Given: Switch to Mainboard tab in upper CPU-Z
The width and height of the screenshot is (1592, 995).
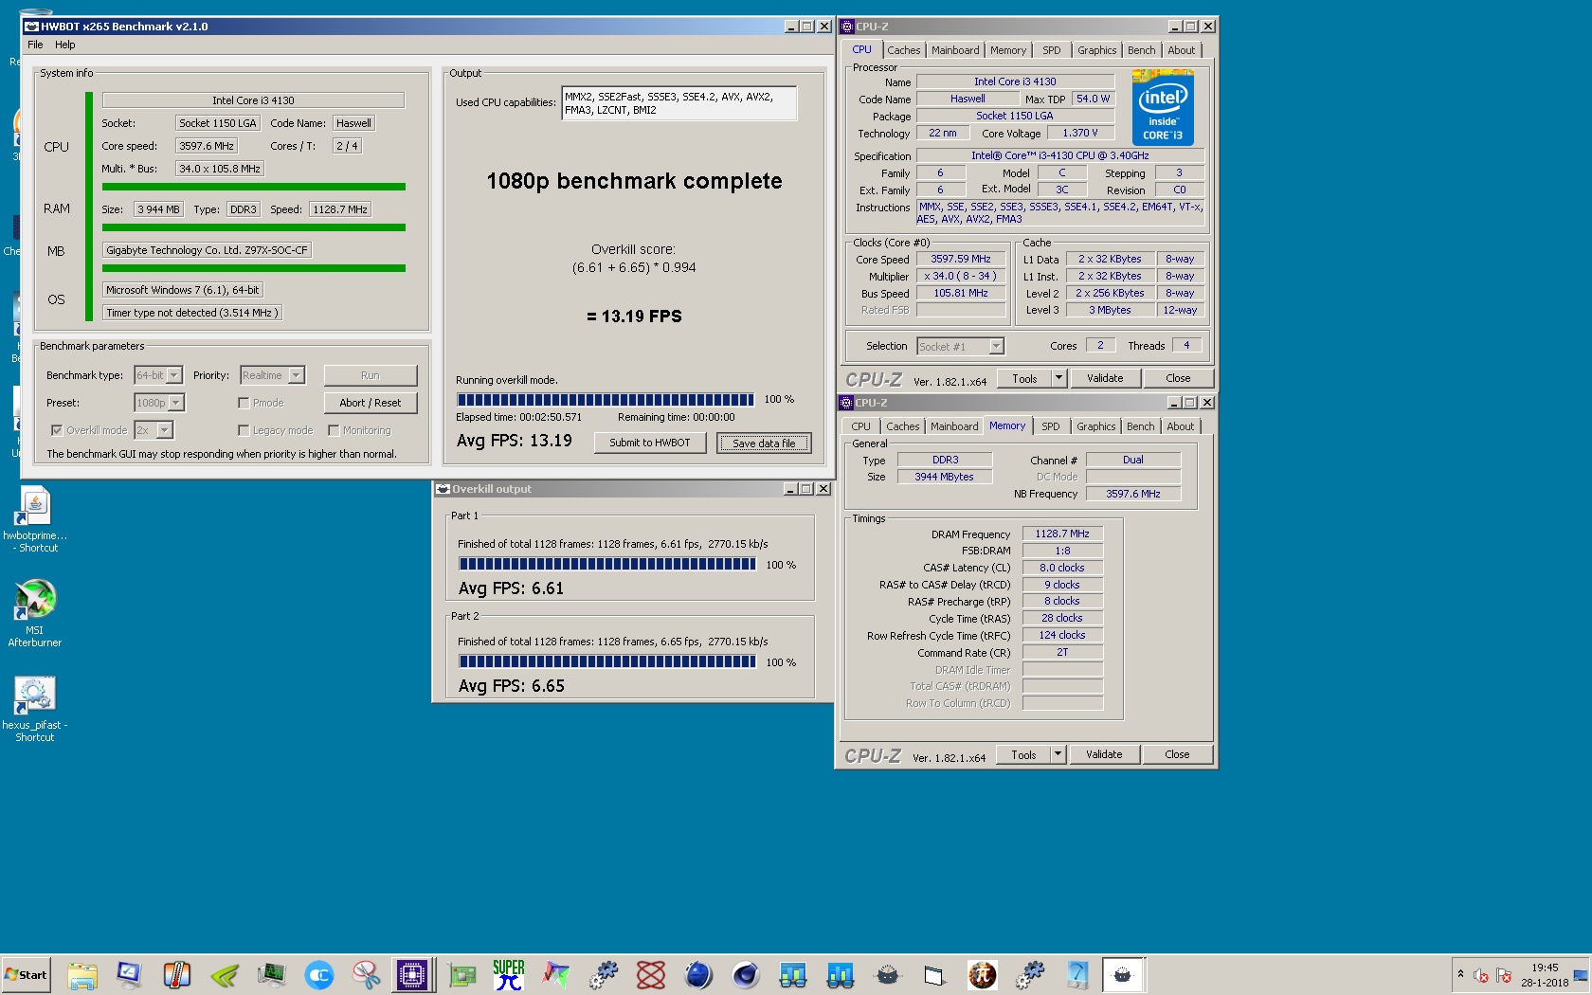Looking at the screenshot, I should click(955, 50).
